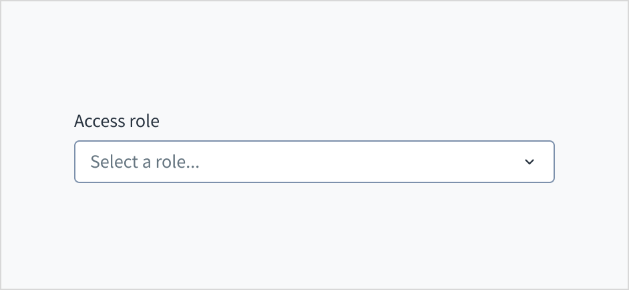Image resolution: width=629 pixels, height=290 pixels.
Task: Select the "Select a role..." combo box
Action: point(314,162)
